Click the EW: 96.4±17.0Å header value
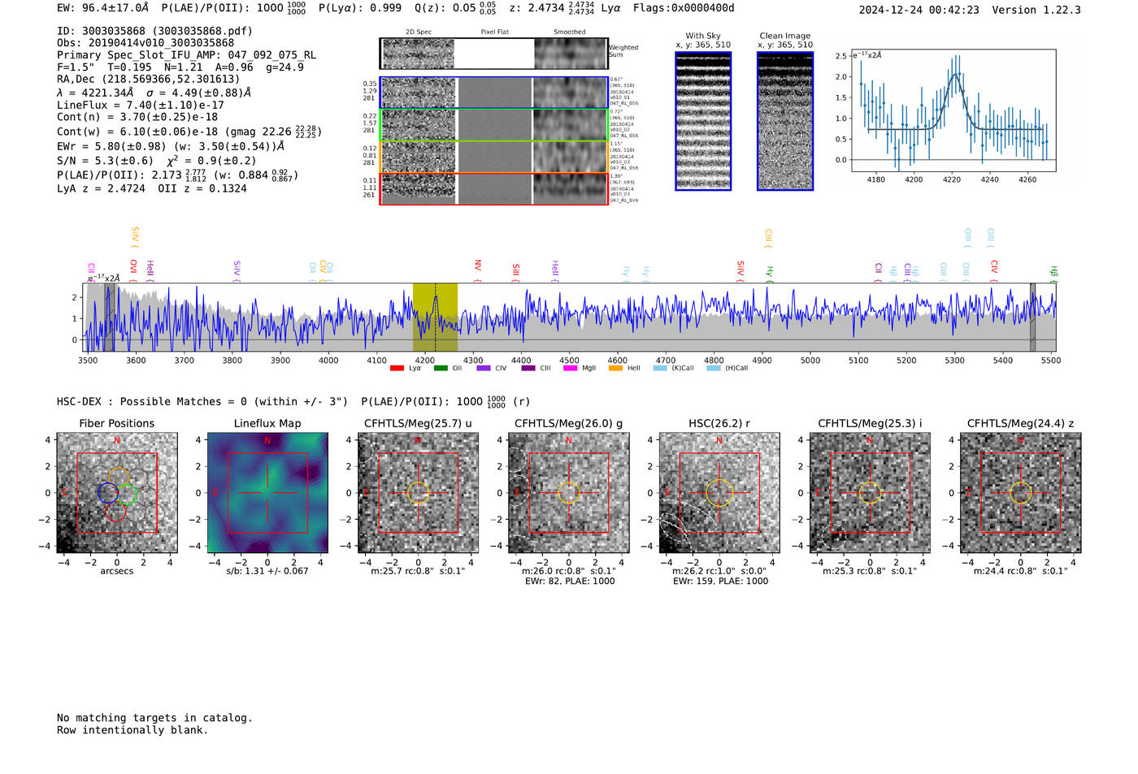Viewport: 1138px width, 774px height. (x=103, y=7)
